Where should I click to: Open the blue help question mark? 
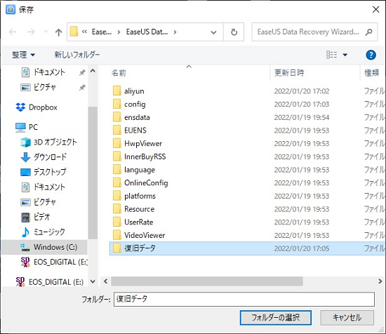[371, 55]
